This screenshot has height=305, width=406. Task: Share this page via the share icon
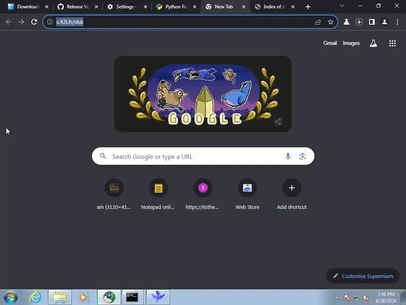tap(318, 22)
